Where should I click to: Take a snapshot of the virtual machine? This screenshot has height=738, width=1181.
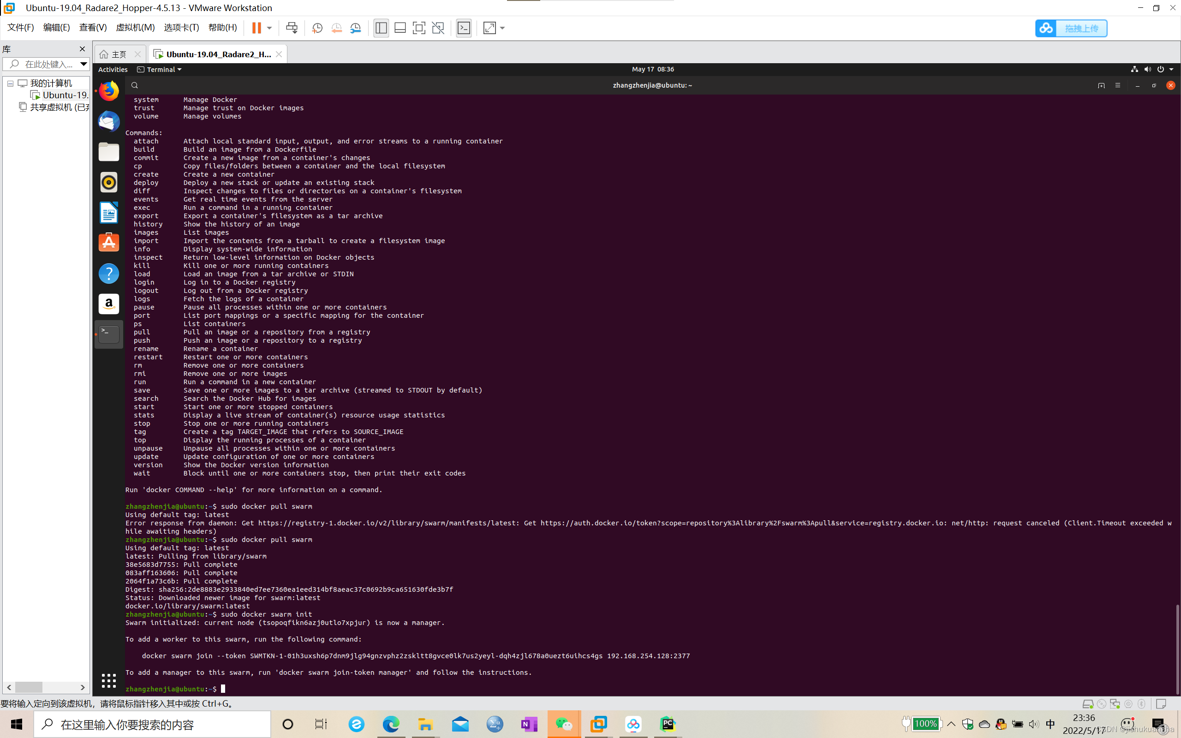[317, 28]
